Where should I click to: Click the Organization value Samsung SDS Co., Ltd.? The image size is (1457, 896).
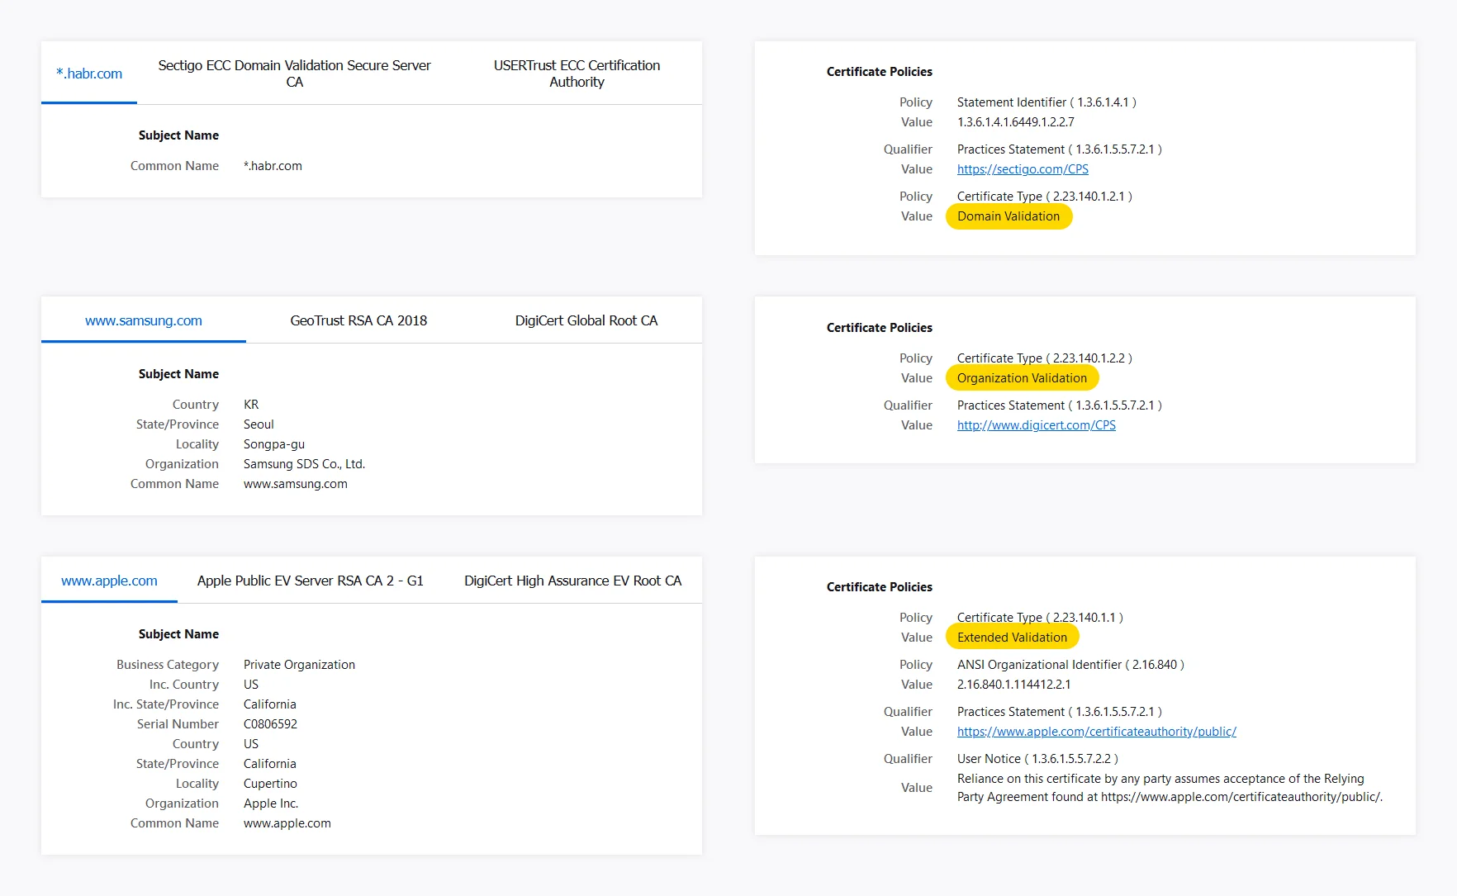304,464
